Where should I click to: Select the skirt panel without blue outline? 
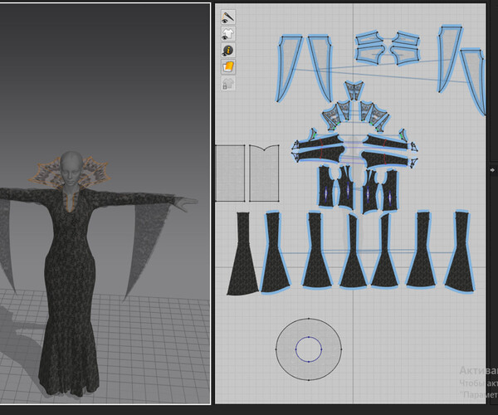click(242, 254)
